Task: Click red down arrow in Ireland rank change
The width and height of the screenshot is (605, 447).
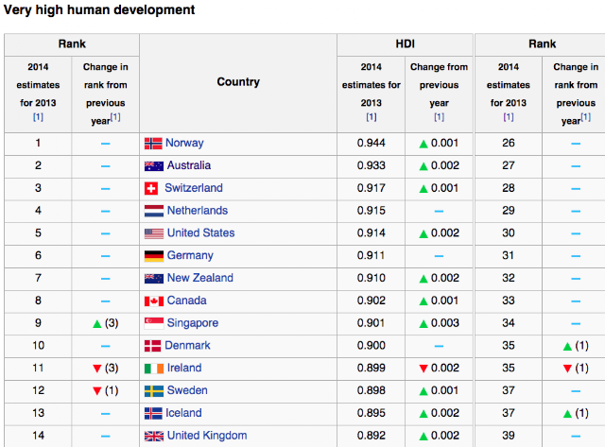Action: (x=97, y=369)
